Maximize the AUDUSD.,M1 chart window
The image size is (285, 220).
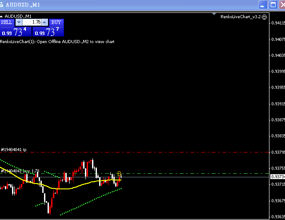click(273, 5)
